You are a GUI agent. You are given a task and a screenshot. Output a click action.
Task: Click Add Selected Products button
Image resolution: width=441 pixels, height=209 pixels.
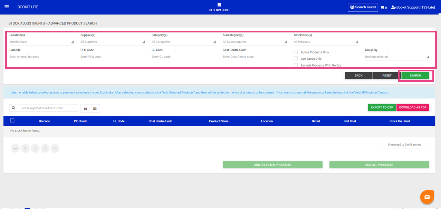click(x=272, y=165)
